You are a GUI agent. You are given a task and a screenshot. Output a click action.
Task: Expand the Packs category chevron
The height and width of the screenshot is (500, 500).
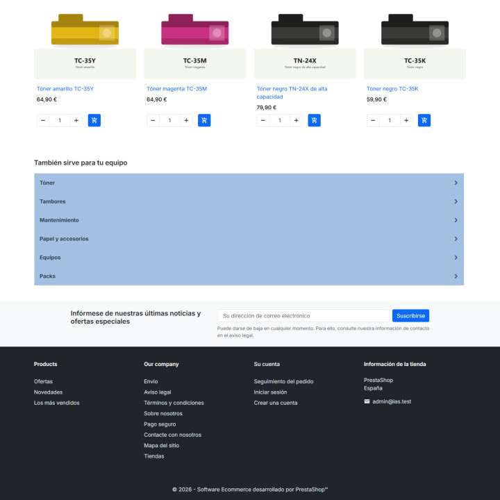[x=456, y=276]
